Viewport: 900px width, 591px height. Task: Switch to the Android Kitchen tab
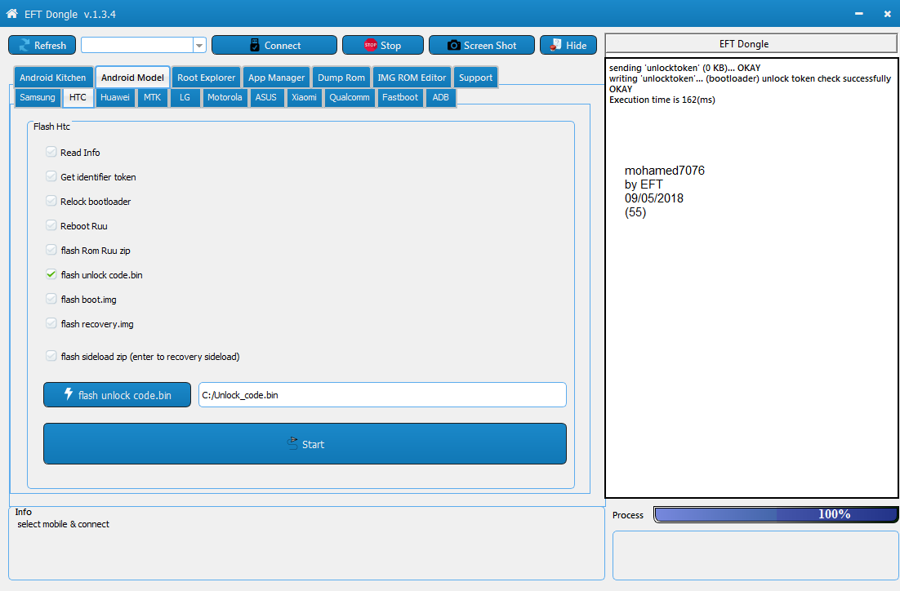pyautogui.click(x=53, y=78)
